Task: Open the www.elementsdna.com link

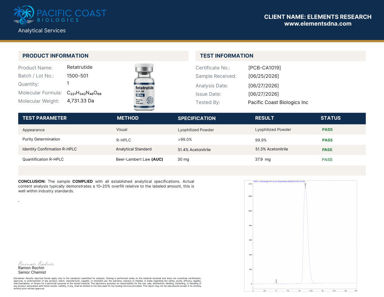Action: click(318, 24)
